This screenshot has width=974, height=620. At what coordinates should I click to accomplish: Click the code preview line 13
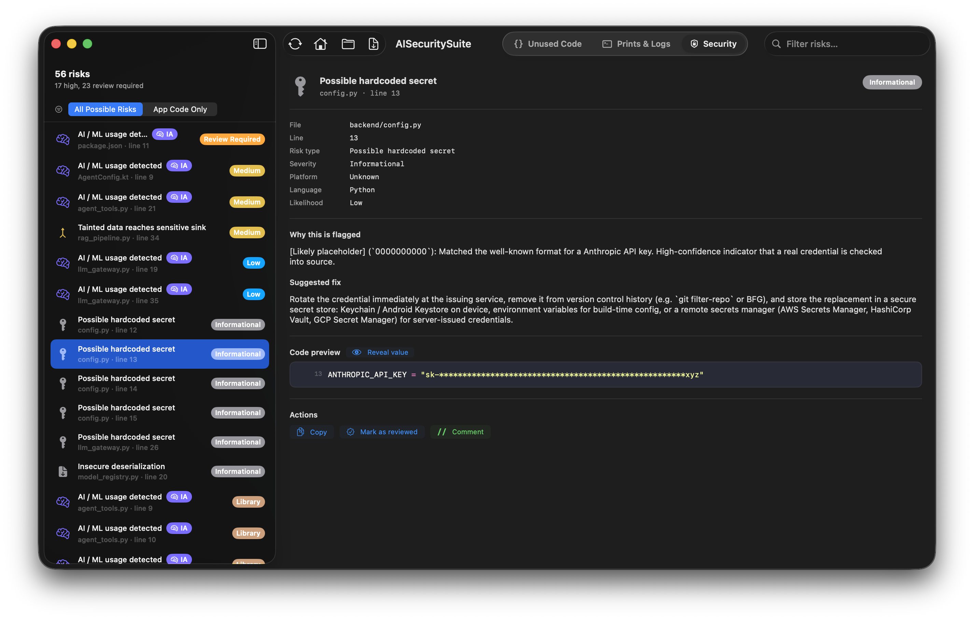[606, 375]
